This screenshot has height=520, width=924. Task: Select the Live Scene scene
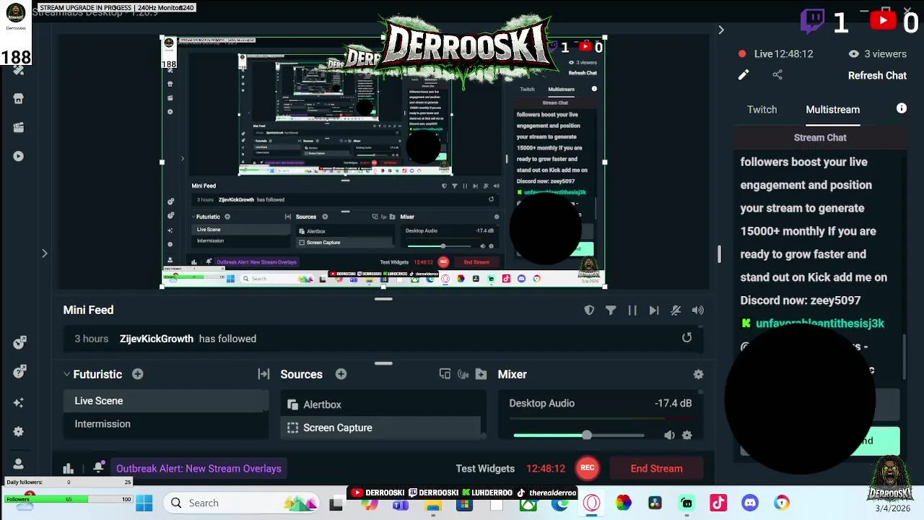(x=166, y=401)
